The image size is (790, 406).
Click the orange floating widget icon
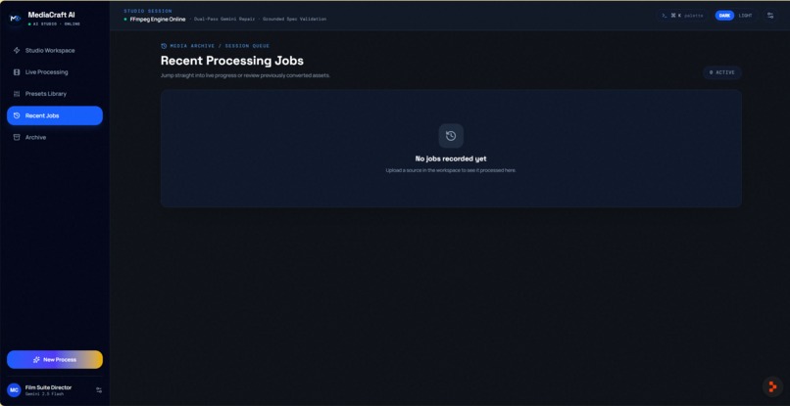point(772,386)
